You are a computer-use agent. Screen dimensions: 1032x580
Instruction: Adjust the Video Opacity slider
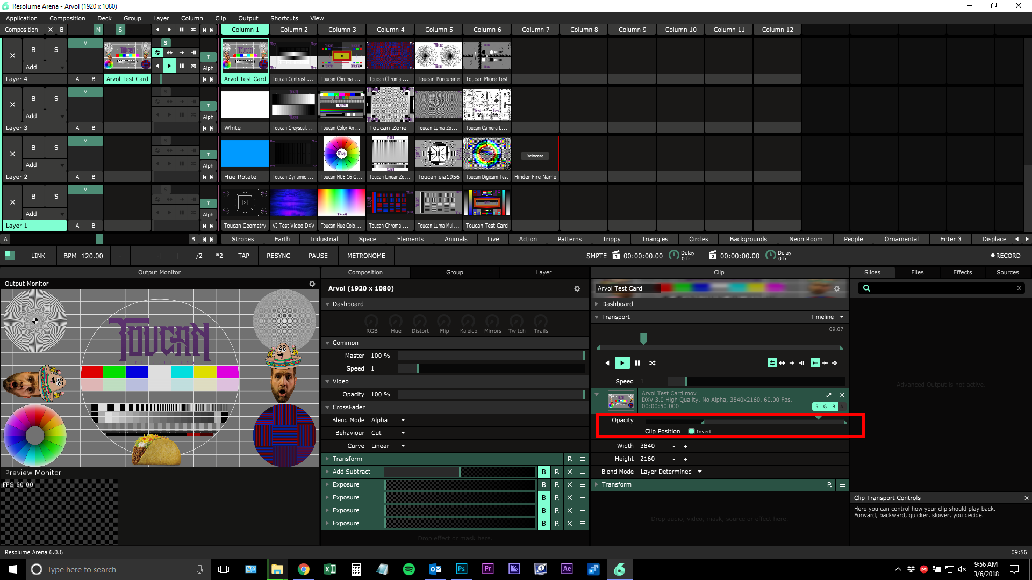(491, 394)
